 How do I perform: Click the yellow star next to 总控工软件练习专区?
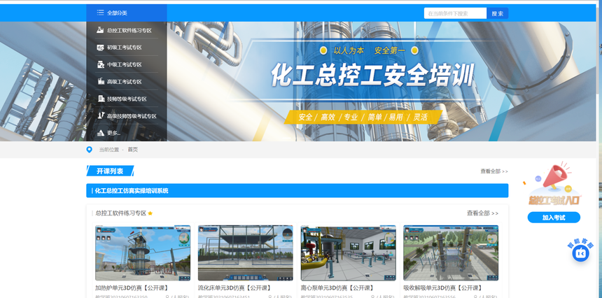click(150, 213)
